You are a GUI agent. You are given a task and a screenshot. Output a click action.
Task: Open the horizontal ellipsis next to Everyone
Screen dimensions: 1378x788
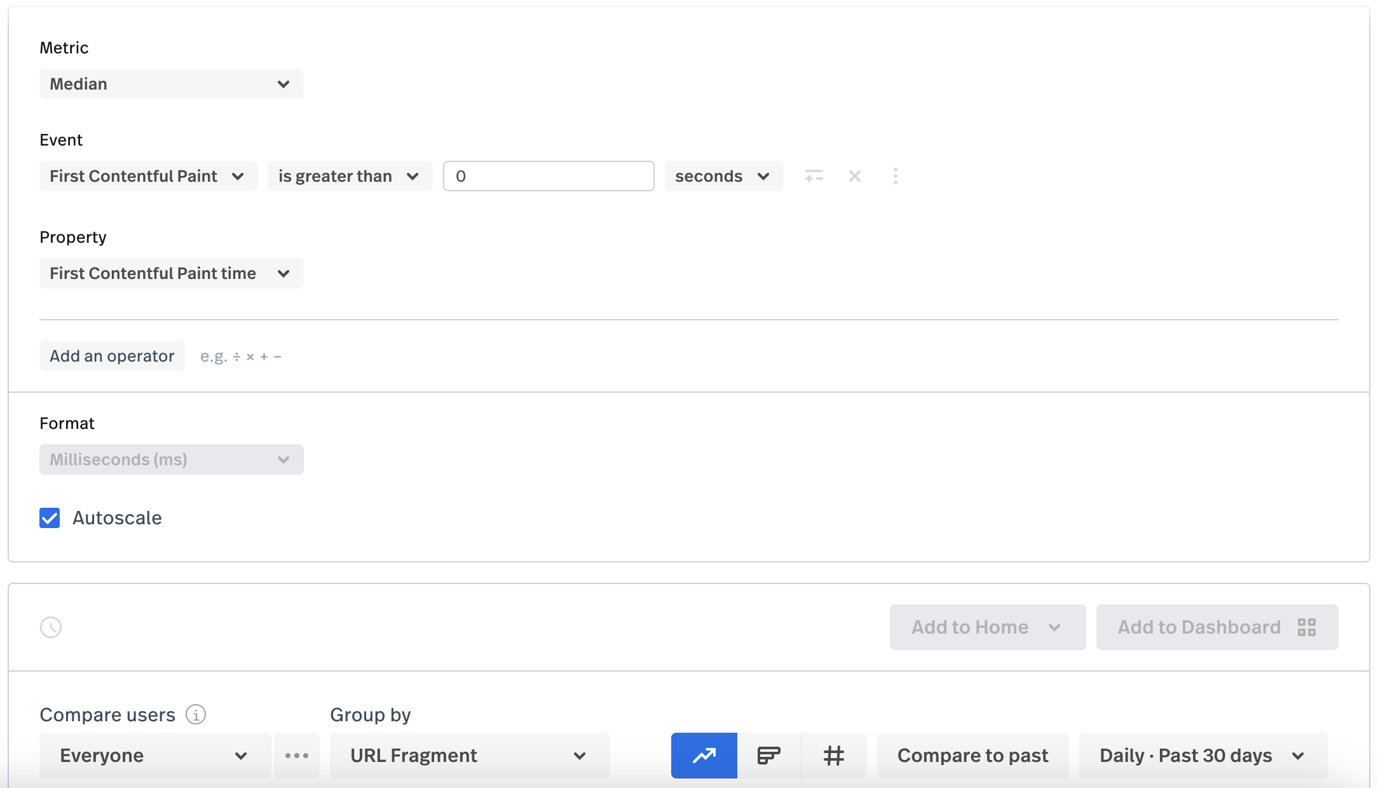tap(297, 755)
